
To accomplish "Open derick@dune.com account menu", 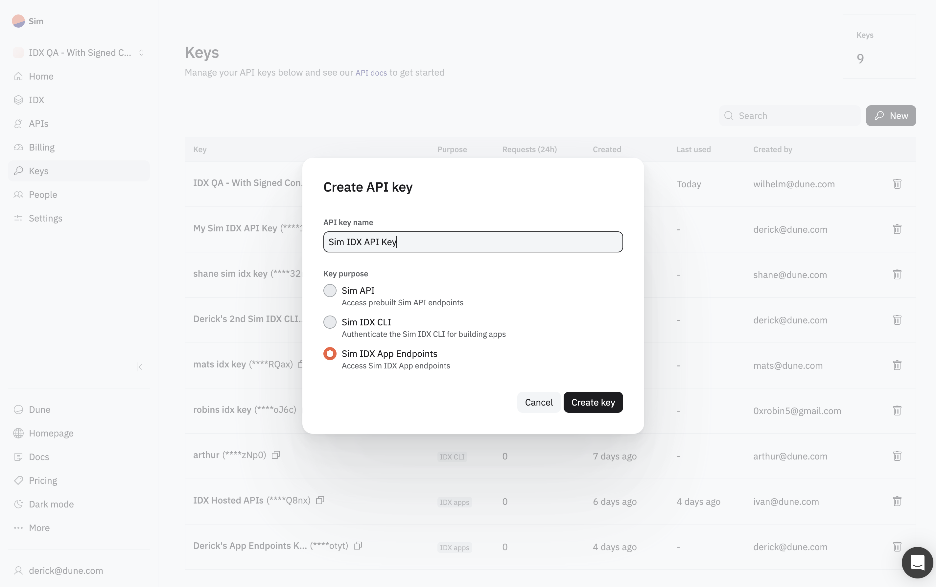I will [79, 571].
